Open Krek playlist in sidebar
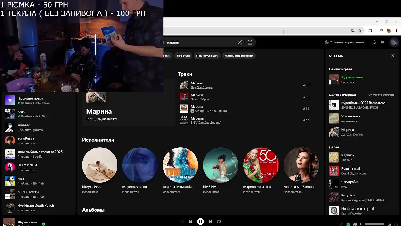The image size is (401, 226). (x=39, y=114)
